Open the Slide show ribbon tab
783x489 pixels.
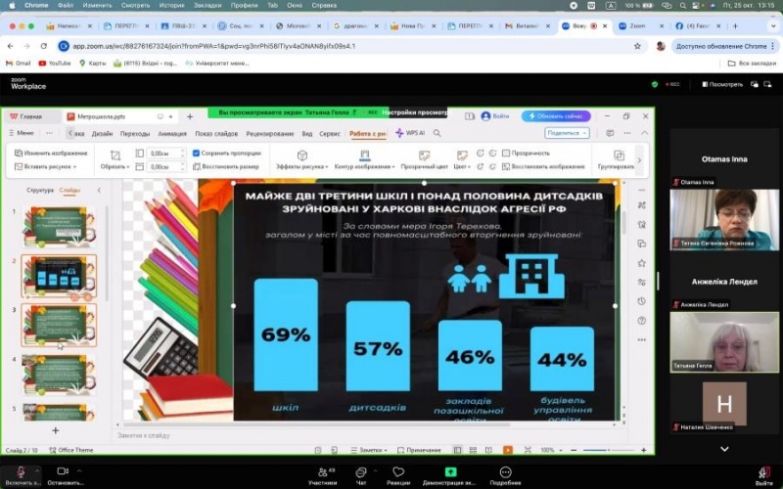216,133
